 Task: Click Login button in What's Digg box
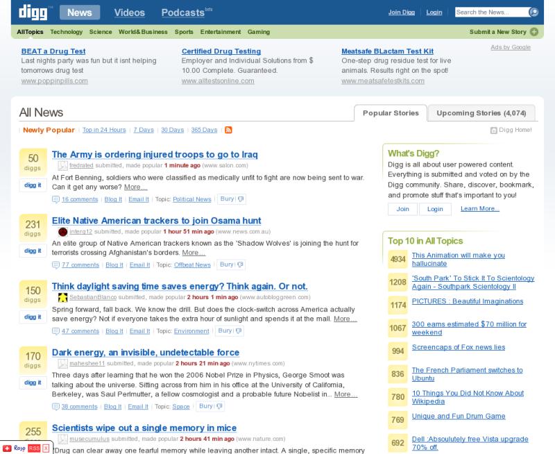(x=435, y=209)
